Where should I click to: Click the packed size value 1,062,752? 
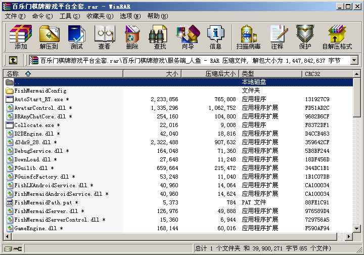point(222,108)
